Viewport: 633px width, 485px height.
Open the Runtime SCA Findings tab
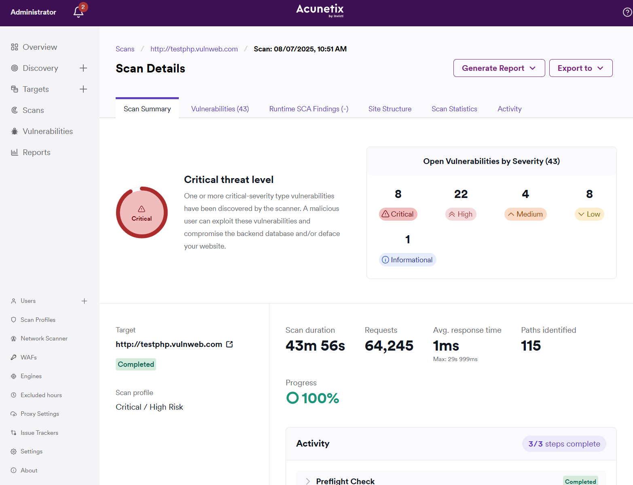(309, 109)
